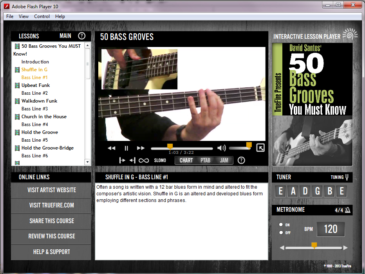The height and width of the screenshot is (274, 365).
Task: Click the metronome tempo slider handle
Action: [314, 245]
